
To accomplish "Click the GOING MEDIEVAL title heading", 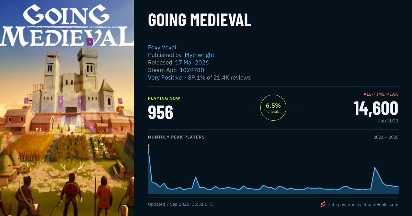I will pos(200,21).
